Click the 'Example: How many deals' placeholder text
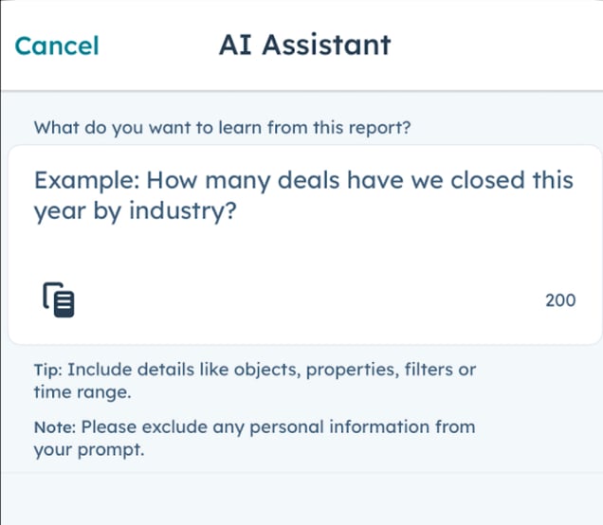The image size is (603, 525). click(x=303, y=180)
